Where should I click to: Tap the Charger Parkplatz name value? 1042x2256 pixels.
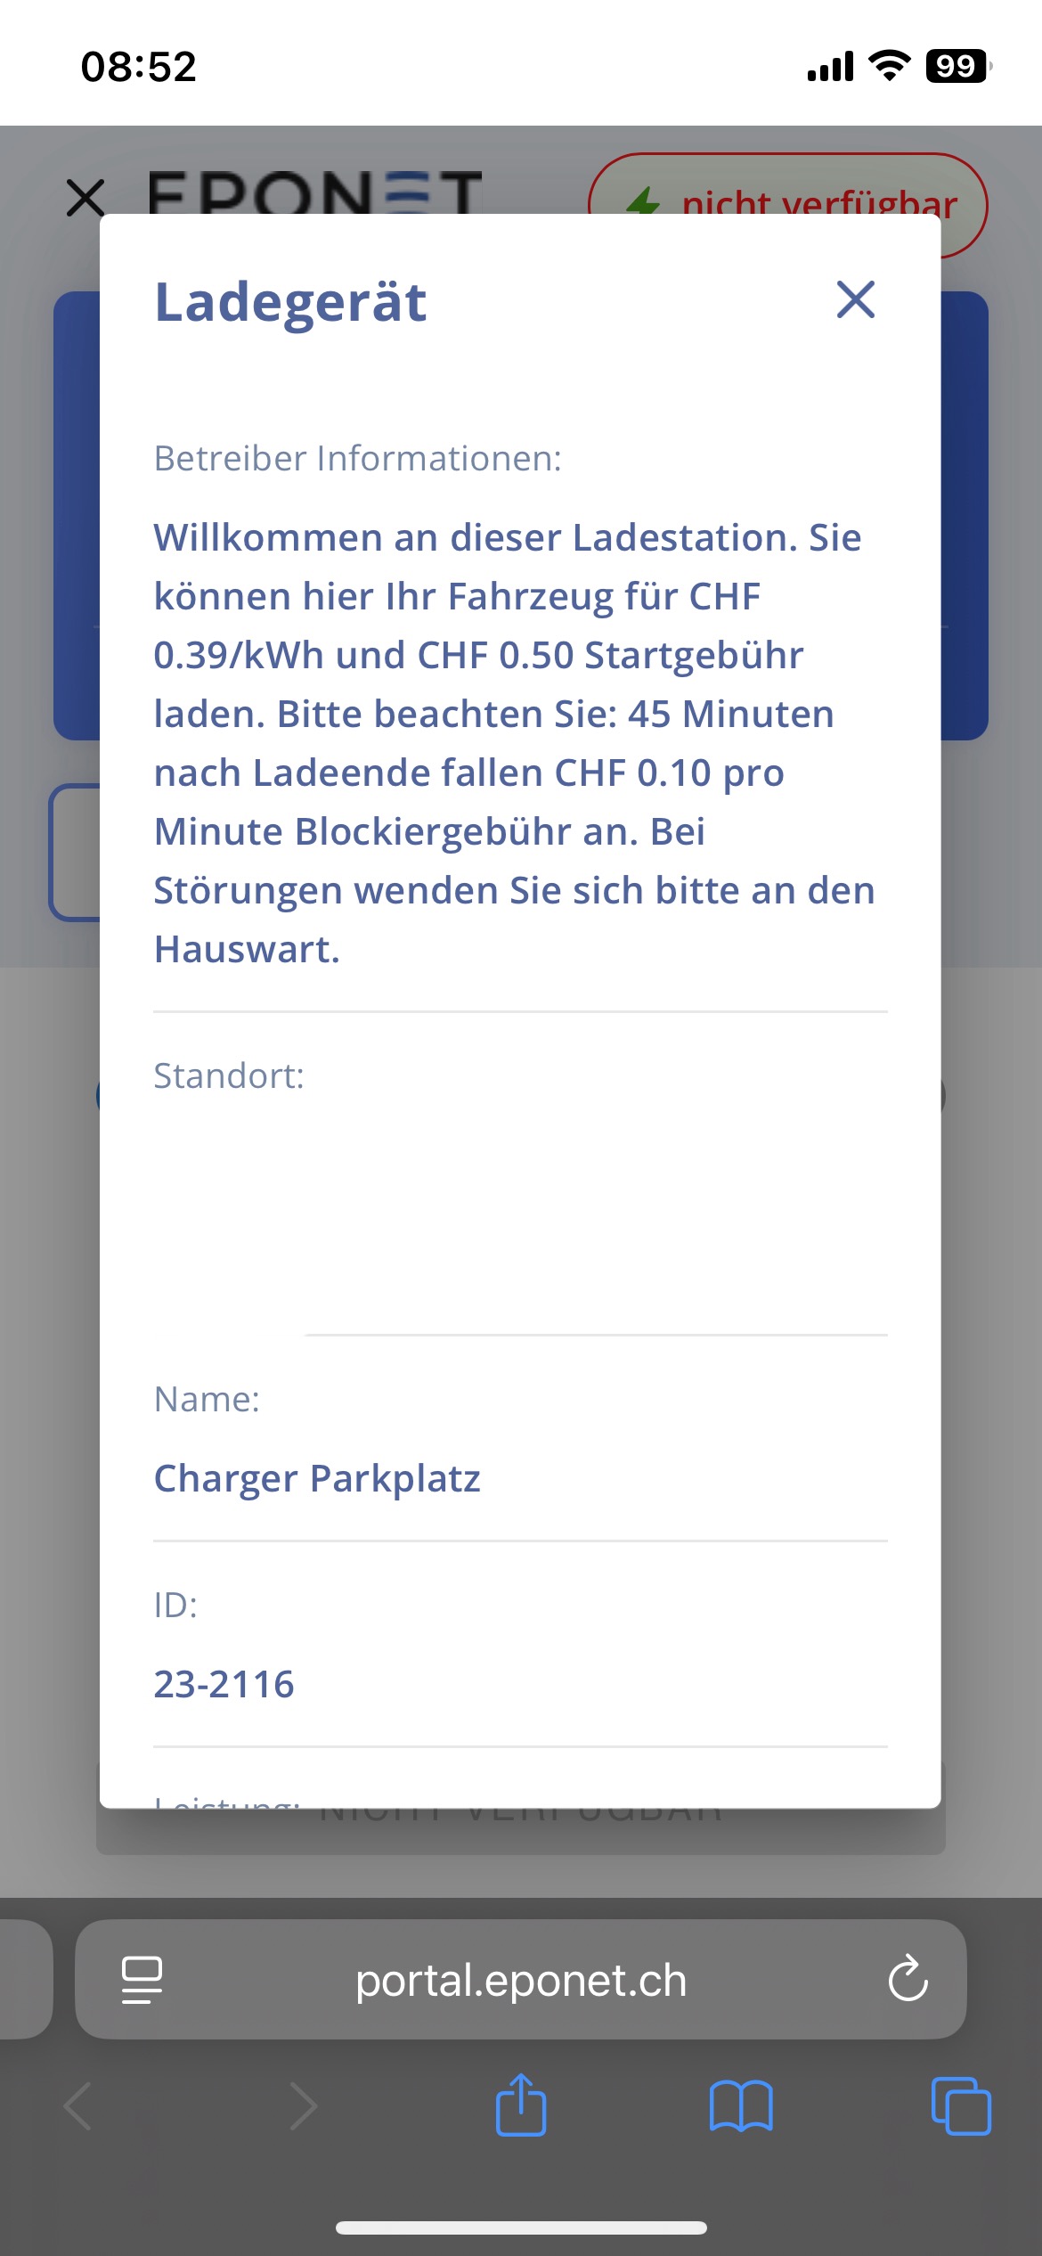tap(317, 1479)
